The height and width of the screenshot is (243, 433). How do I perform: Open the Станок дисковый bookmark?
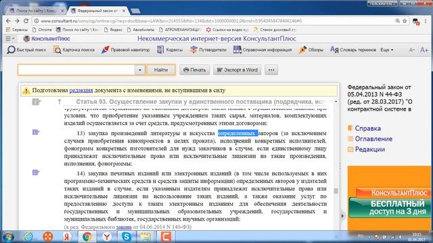coord(275,30)
